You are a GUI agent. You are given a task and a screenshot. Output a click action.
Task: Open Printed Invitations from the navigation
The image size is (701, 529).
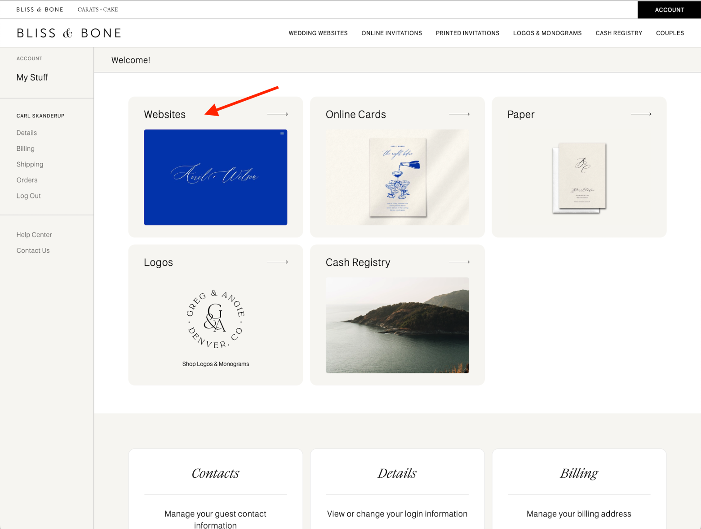point(467,33)
